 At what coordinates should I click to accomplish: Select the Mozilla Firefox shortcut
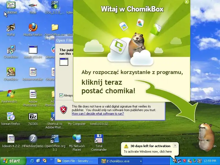pyautogui.click(x=33, y=27)
